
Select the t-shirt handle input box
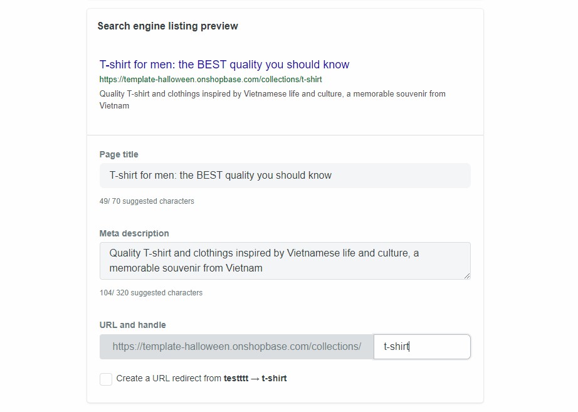(421, 346)
